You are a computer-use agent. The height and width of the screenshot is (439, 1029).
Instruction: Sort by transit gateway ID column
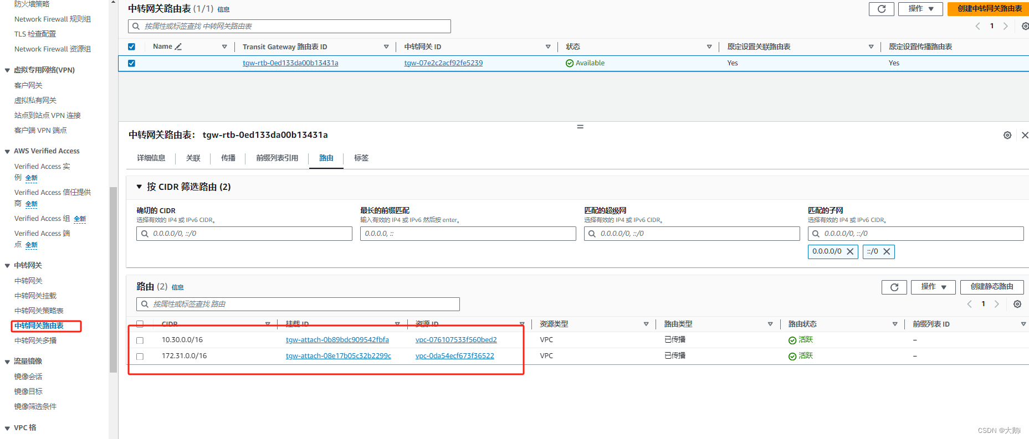pos(548,47)
